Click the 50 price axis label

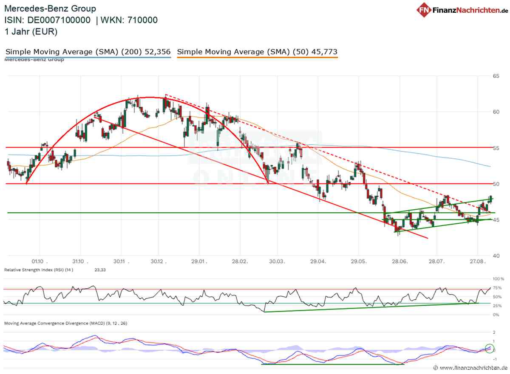[496, 184]
